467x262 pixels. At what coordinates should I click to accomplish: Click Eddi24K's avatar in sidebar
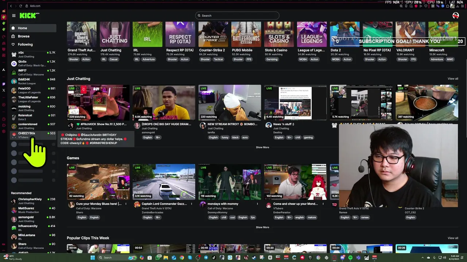pos(14,81)
